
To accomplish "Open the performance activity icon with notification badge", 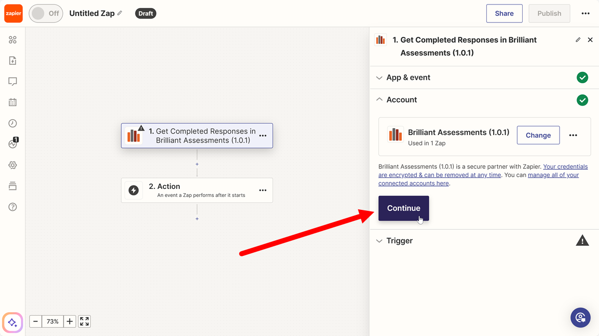I will [x=12, y=144].
